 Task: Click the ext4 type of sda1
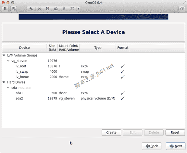click(x=84, y=93)
